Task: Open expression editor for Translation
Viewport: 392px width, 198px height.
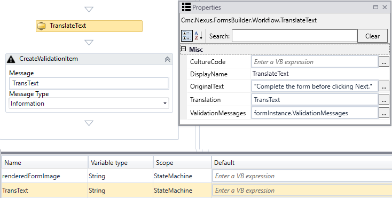Action: click(x=384, y=100)
